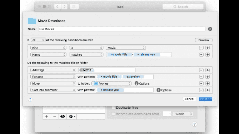The height and width of the screenshot is (134, 239).
Task: Open the 'all' conditions dropdown
Action: pyautogui.click(x=38, y=40)
